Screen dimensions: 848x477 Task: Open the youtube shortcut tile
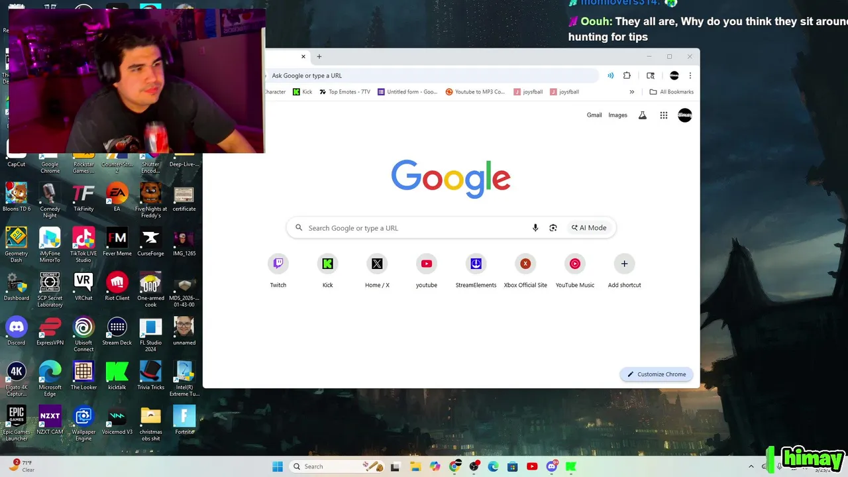coord(427,264)
